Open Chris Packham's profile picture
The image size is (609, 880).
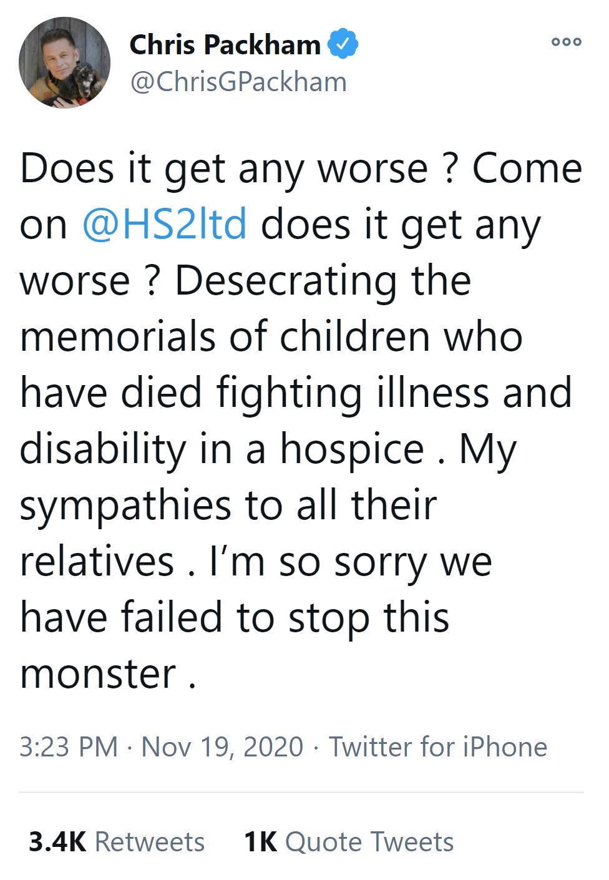point(64,62)
